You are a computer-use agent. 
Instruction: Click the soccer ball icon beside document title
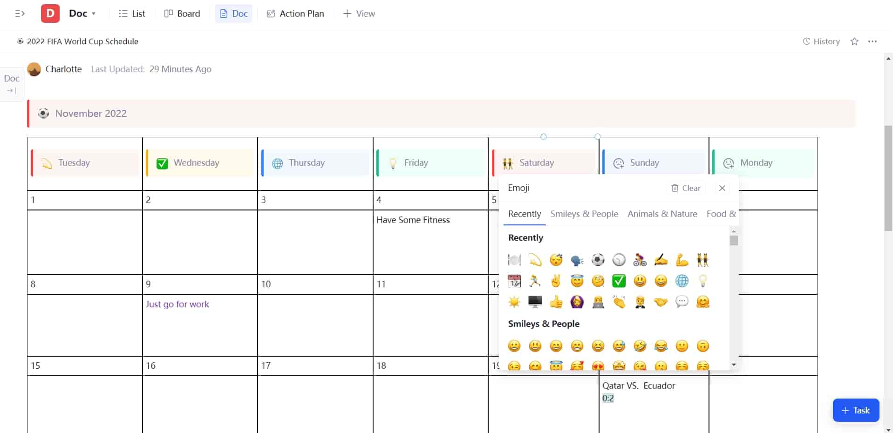(20, 41)
